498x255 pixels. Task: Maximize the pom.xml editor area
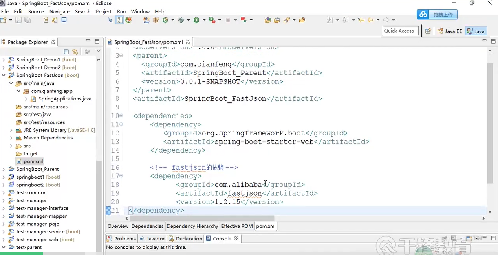tap(494, 41)
